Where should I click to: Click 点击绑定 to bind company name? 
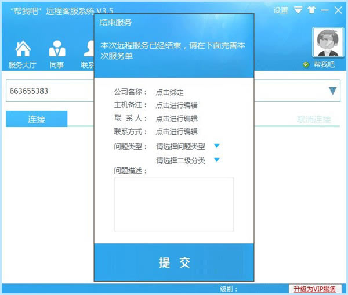coord(170,92)
